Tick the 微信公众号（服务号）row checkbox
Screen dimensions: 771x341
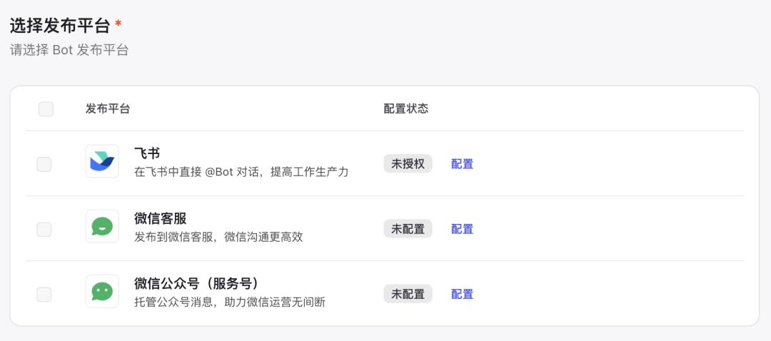point(44,294)
